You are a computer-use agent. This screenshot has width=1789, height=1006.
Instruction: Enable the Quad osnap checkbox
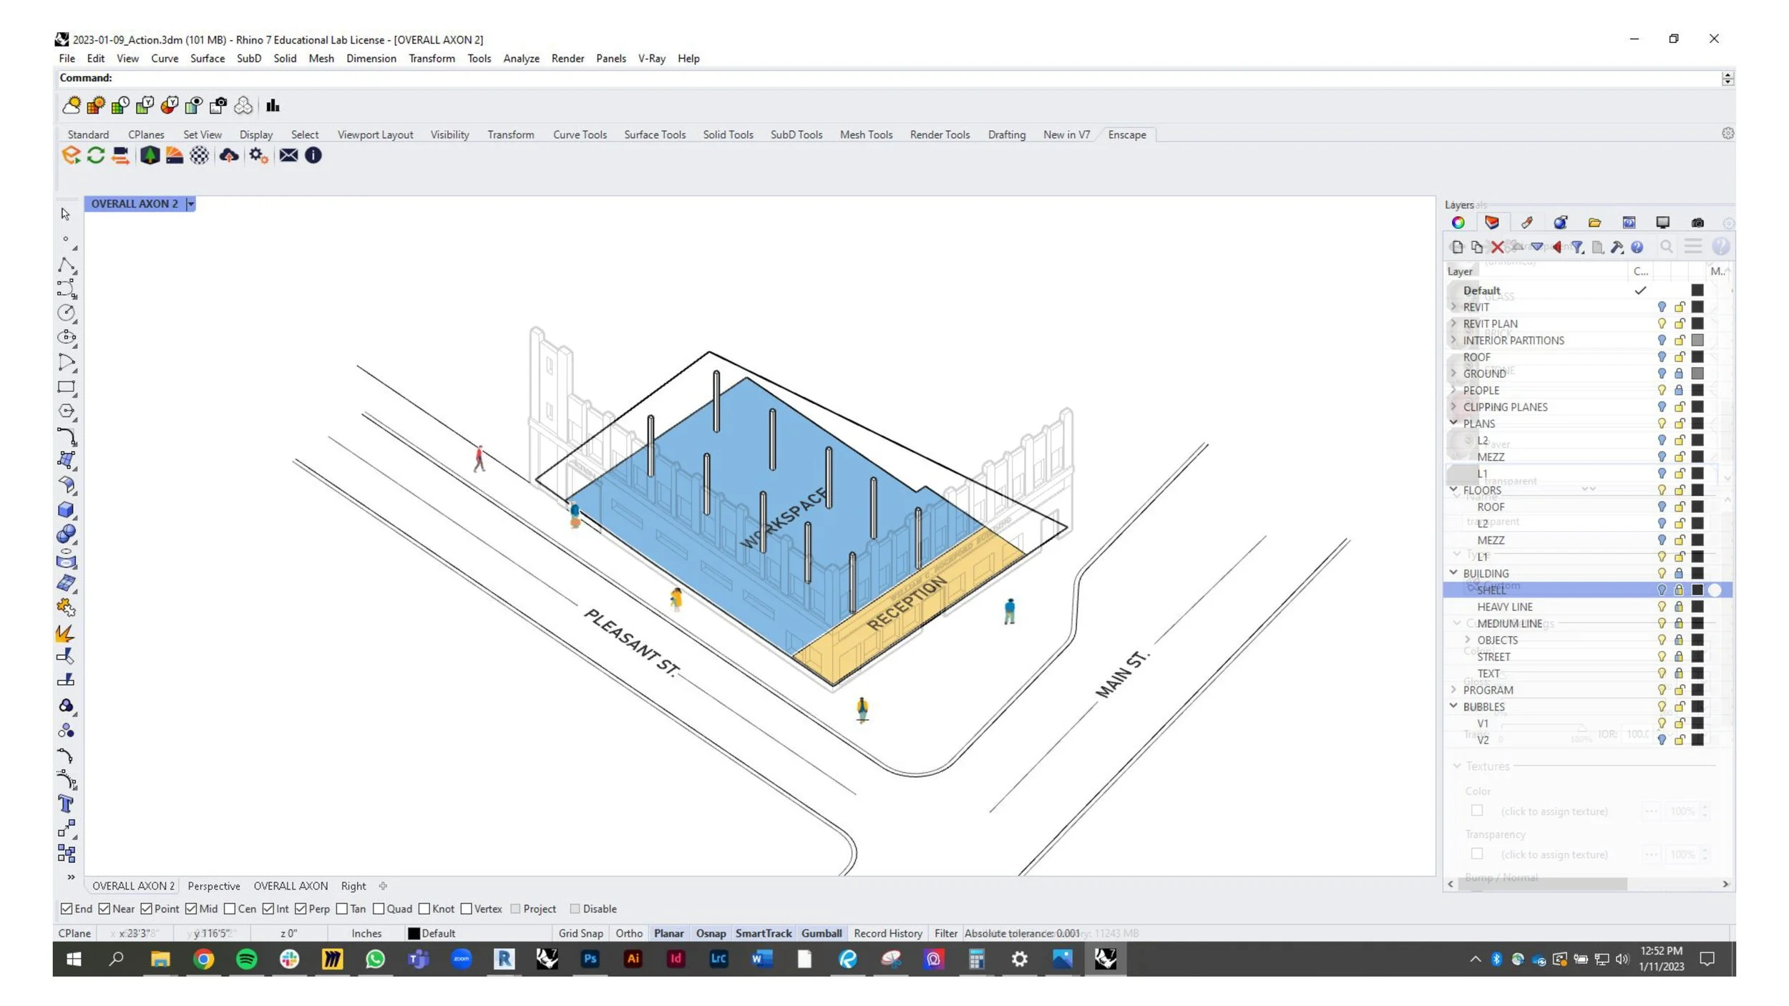click(x=379, y=909)
